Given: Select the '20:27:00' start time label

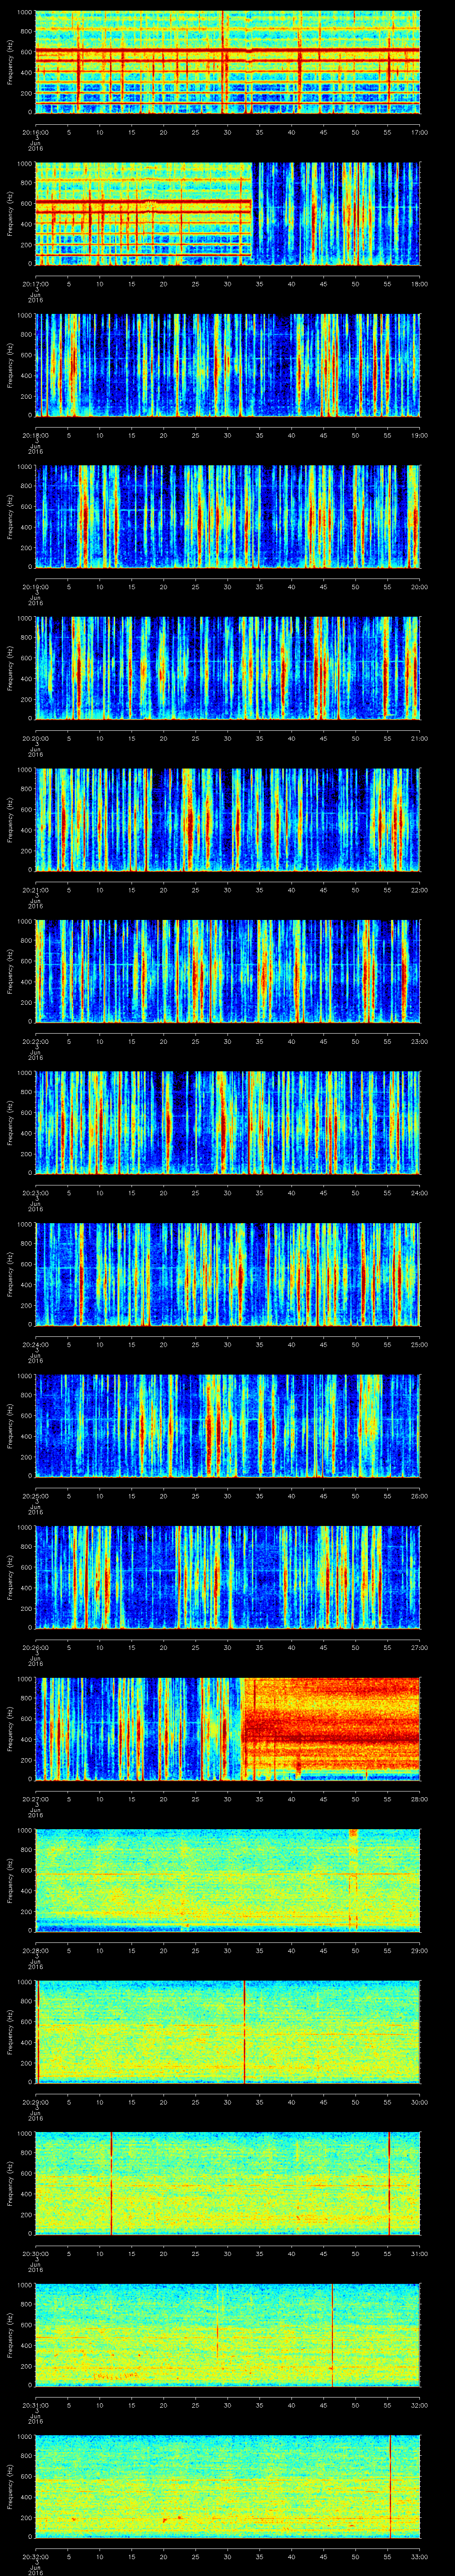Looking at the screenshot, I should coord(36,1798).
